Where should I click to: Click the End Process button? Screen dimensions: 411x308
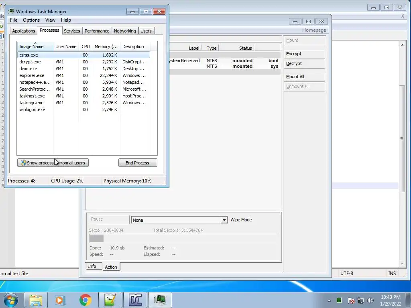138,163
